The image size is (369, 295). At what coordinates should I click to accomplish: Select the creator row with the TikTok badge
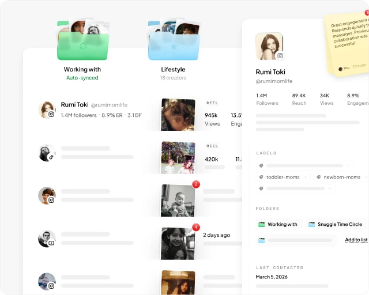pos(86,153)
